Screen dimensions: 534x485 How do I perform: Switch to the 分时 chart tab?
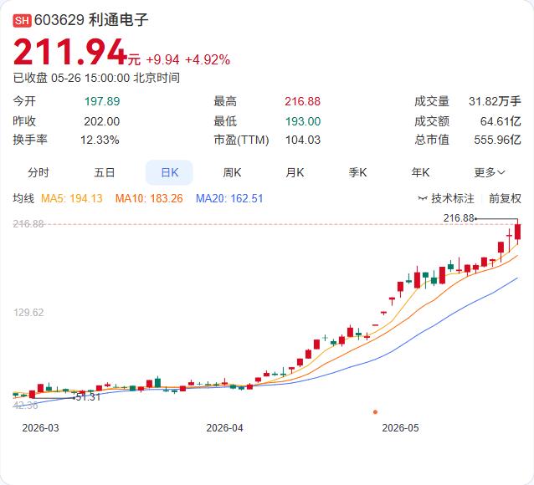[39, 172]
